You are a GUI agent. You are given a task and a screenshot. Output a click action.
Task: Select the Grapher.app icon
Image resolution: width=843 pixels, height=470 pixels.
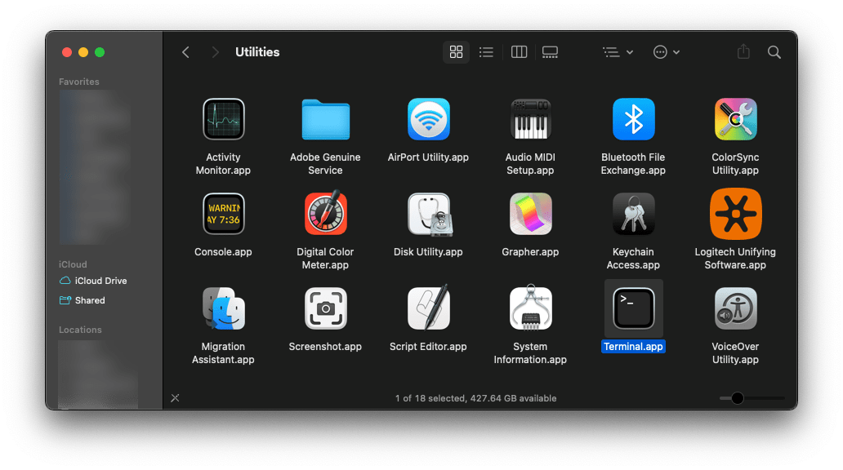(x=530, y=215)
